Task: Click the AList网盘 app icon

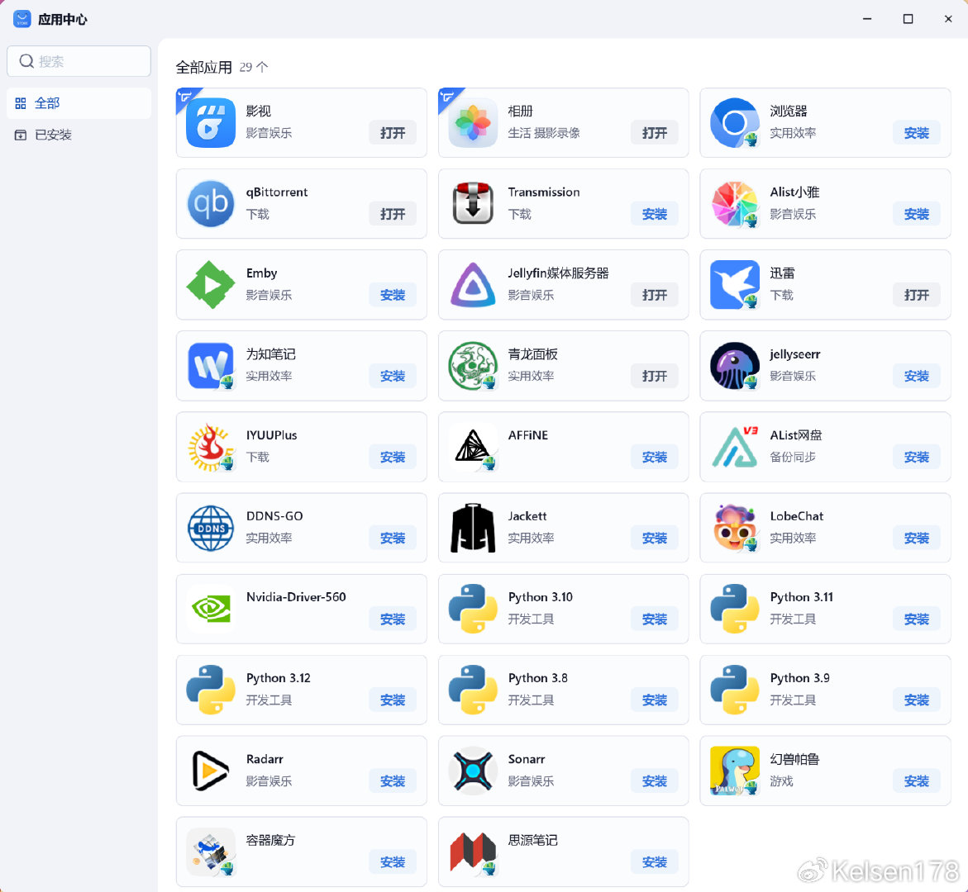Action: 735,447
